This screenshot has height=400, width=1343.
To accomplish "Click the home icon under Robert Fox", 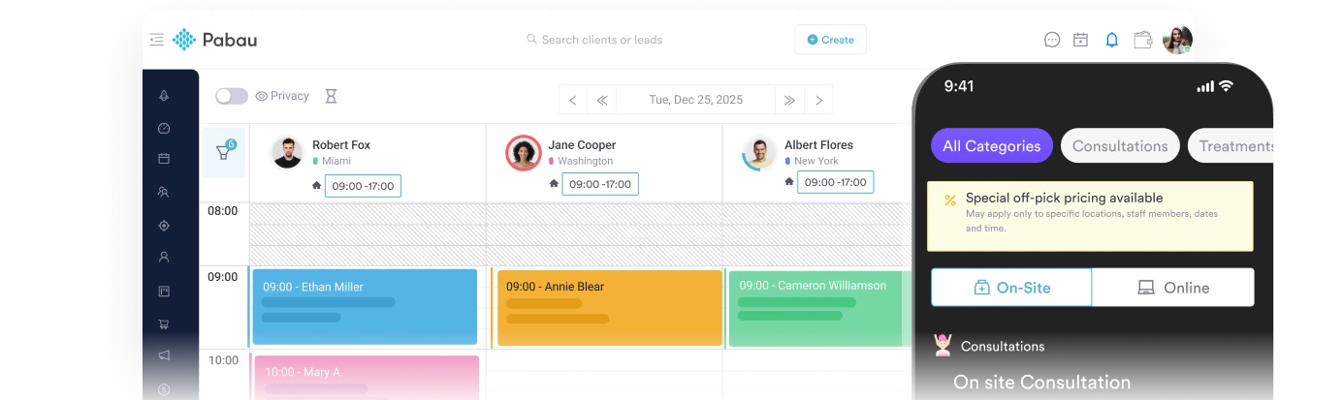I will click(x=317, y=185).
